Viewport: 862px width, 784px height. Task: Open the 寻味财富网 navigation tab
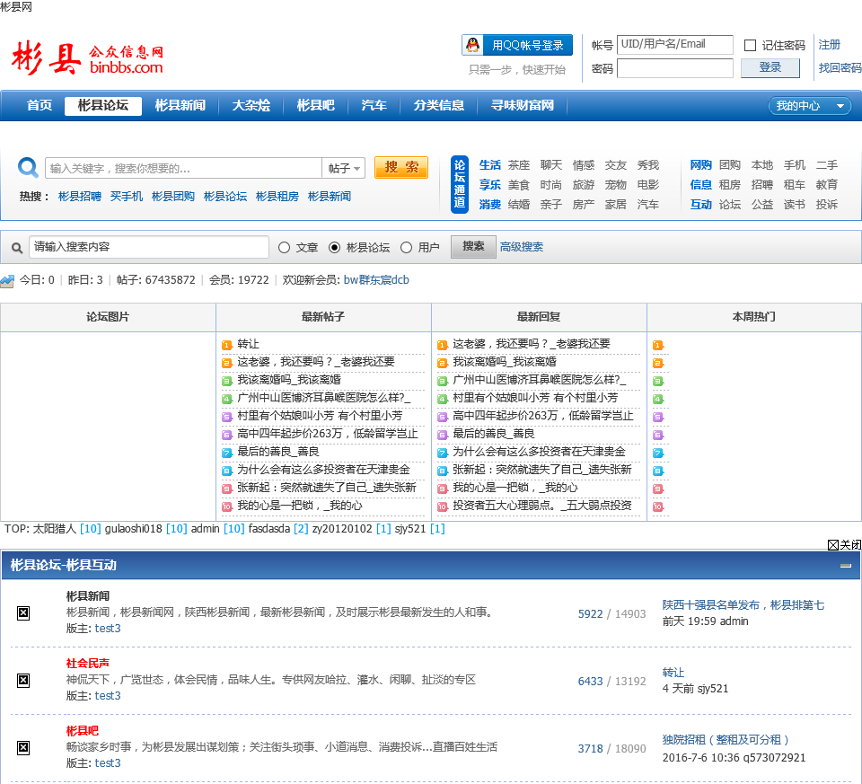click(x=523, y=106)
